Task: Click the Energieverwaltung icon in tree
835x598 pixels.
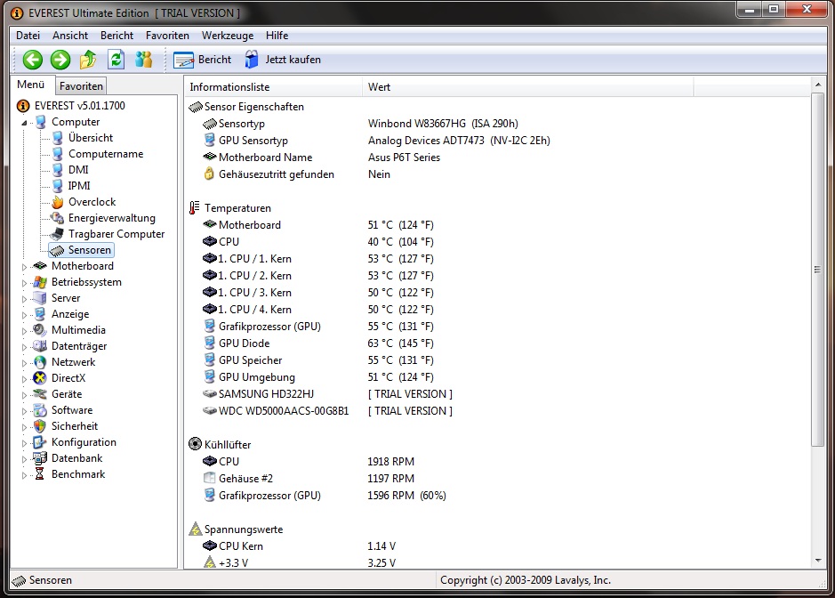Action: point(58,218)
